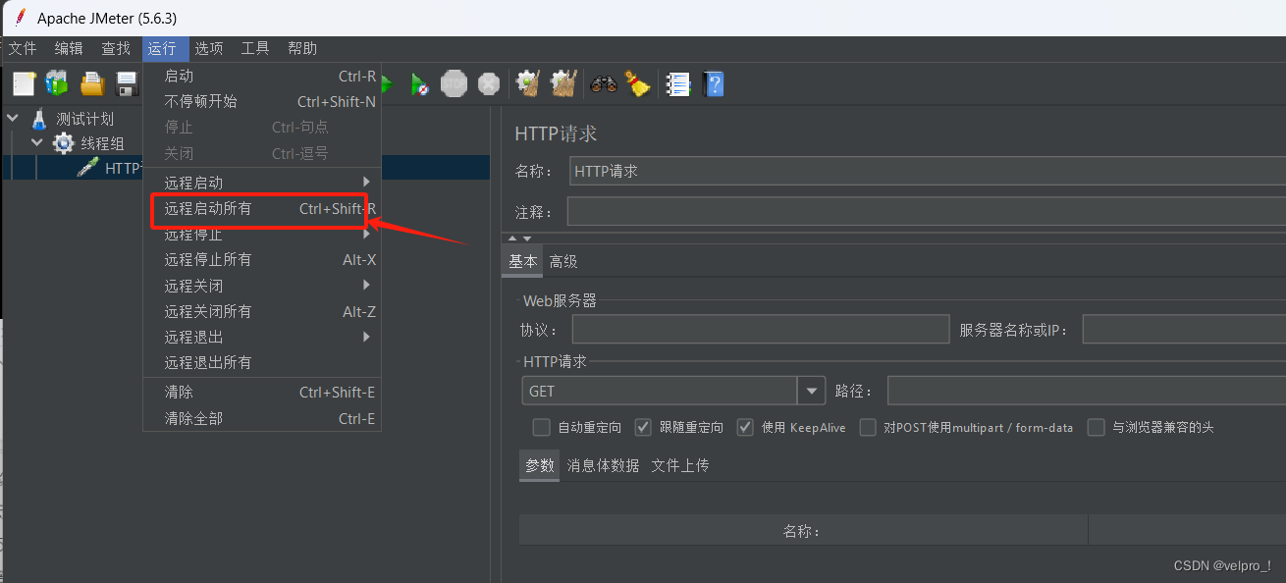This screenshot has height=583, width=1286.
Task: Collapse the 线程组 tree node
Action: (37, 143)
